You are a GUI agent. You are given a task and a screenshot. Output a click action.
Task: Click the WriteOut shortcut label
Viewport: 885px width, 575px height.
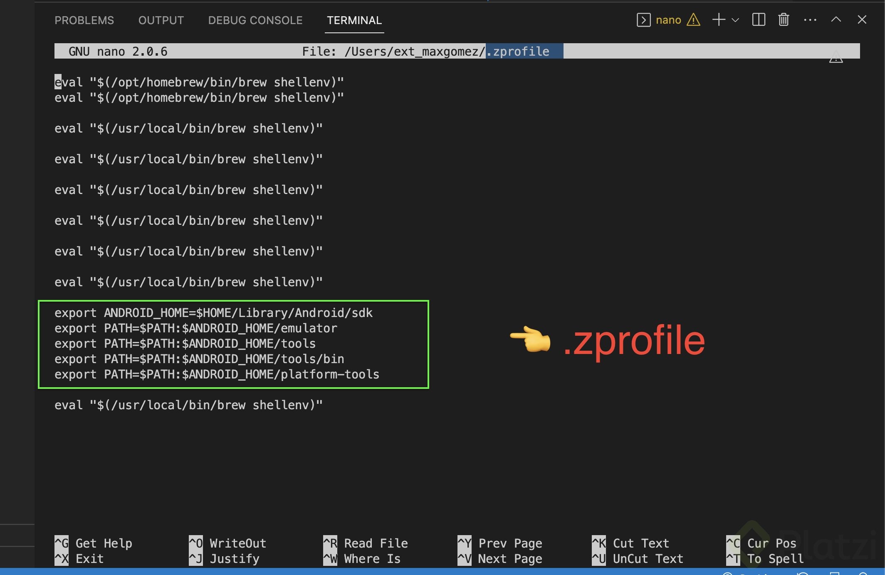tap(237, 543)
